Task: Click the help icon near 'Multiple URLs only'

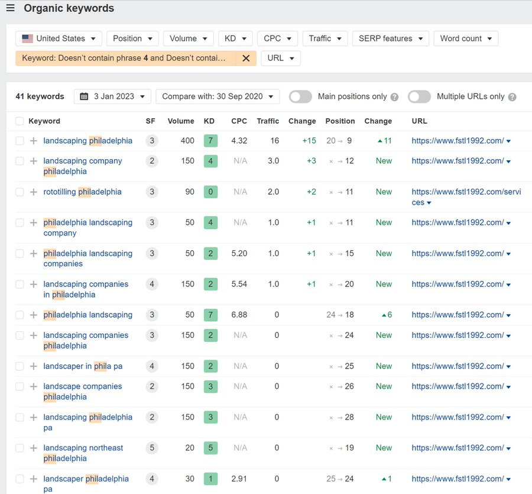Action: [x=512, y=96]
